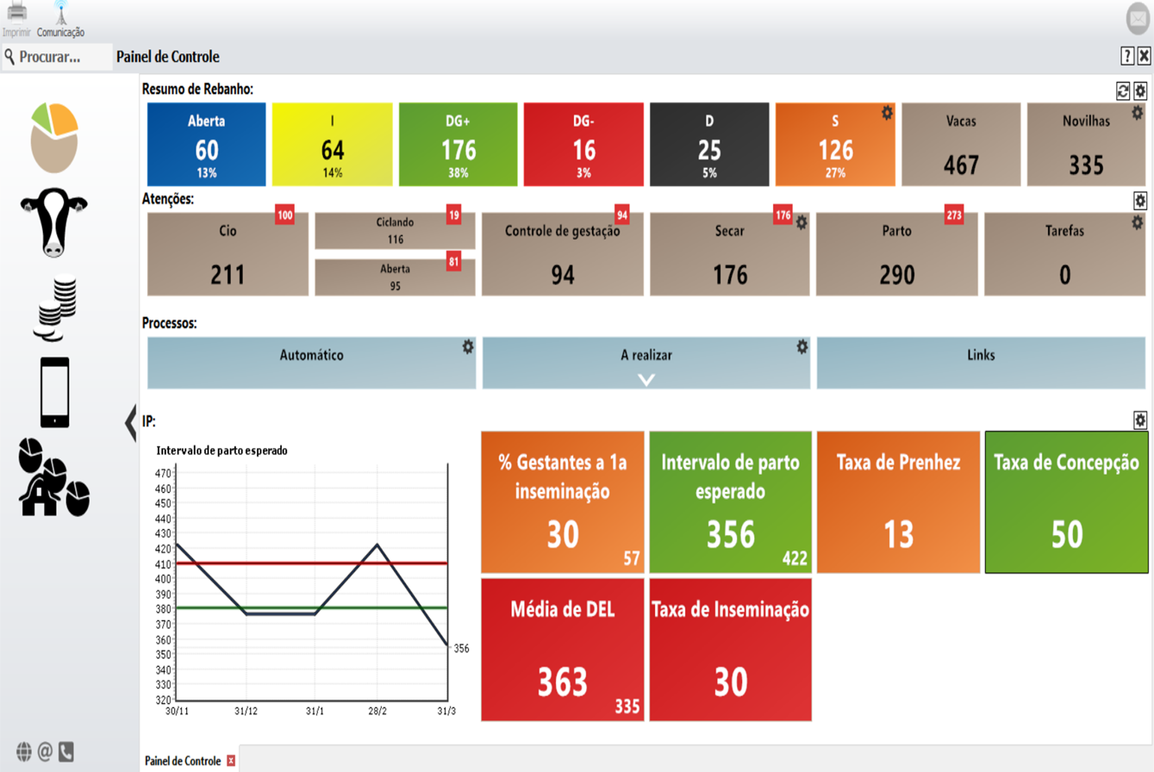Open the cow head sidebar icon
1154x772 pixels.
[x=54, y=222]
